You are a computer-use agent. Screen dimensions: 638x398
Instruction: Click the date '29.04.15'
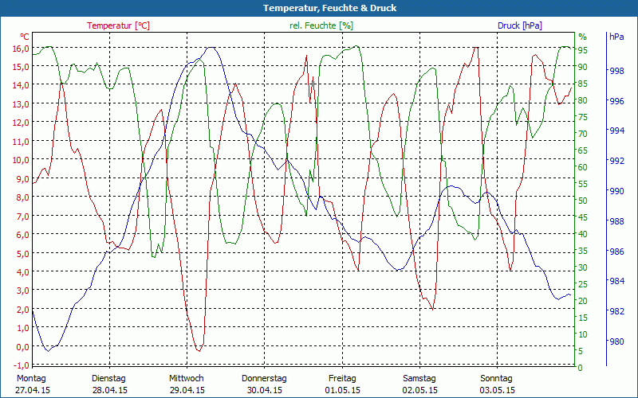[x=187, y=390]
